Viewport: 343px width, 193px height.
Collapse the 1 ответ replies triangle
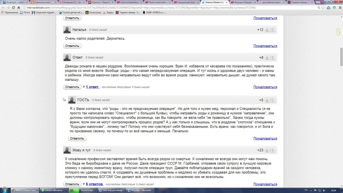coord(83,87)
